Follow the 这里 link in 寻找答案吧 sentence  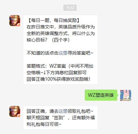click(63, 53)
